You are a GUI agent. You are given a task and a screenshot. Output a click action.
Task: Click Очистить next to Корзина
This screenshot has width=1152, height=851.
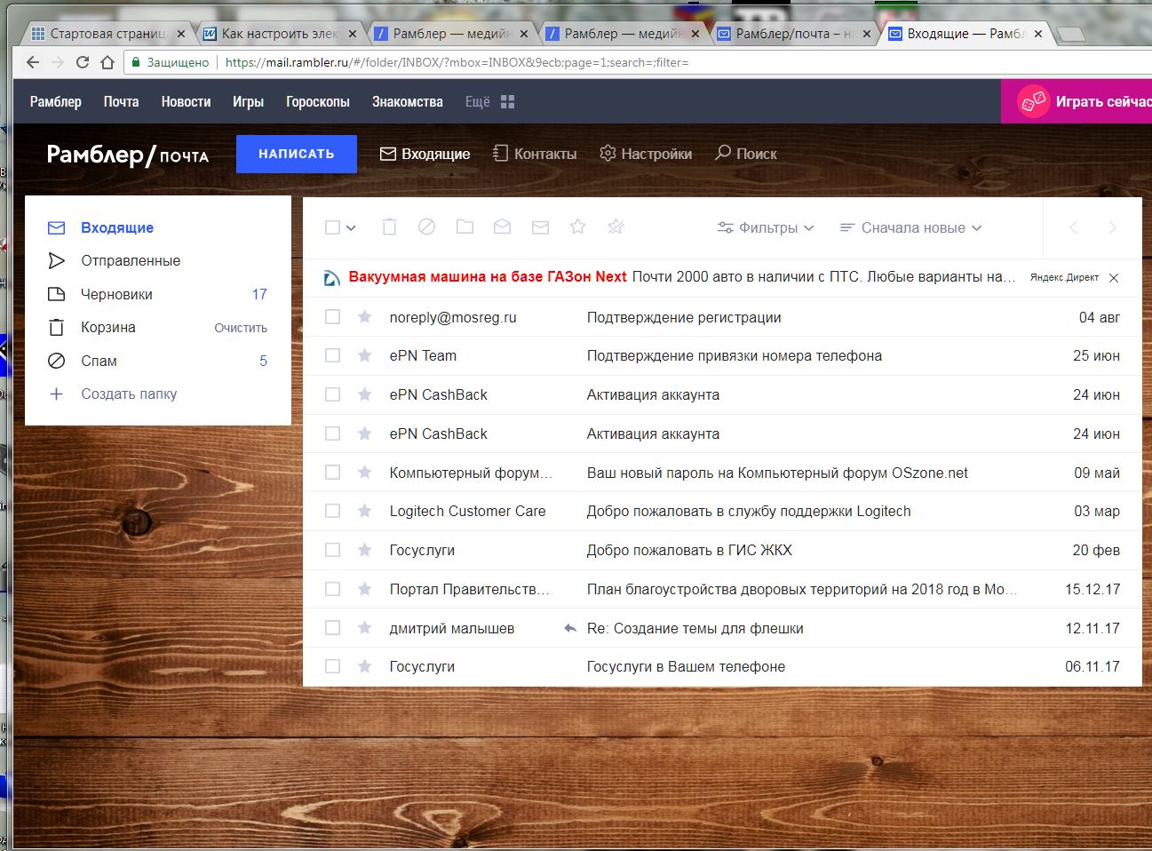tap(241, 328)
